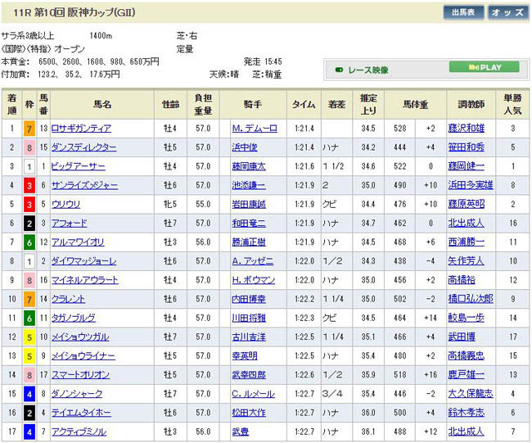The width and height of the screenshot is (532, 443).
Task: Play the race video with PLAY button
Action: 485,68
